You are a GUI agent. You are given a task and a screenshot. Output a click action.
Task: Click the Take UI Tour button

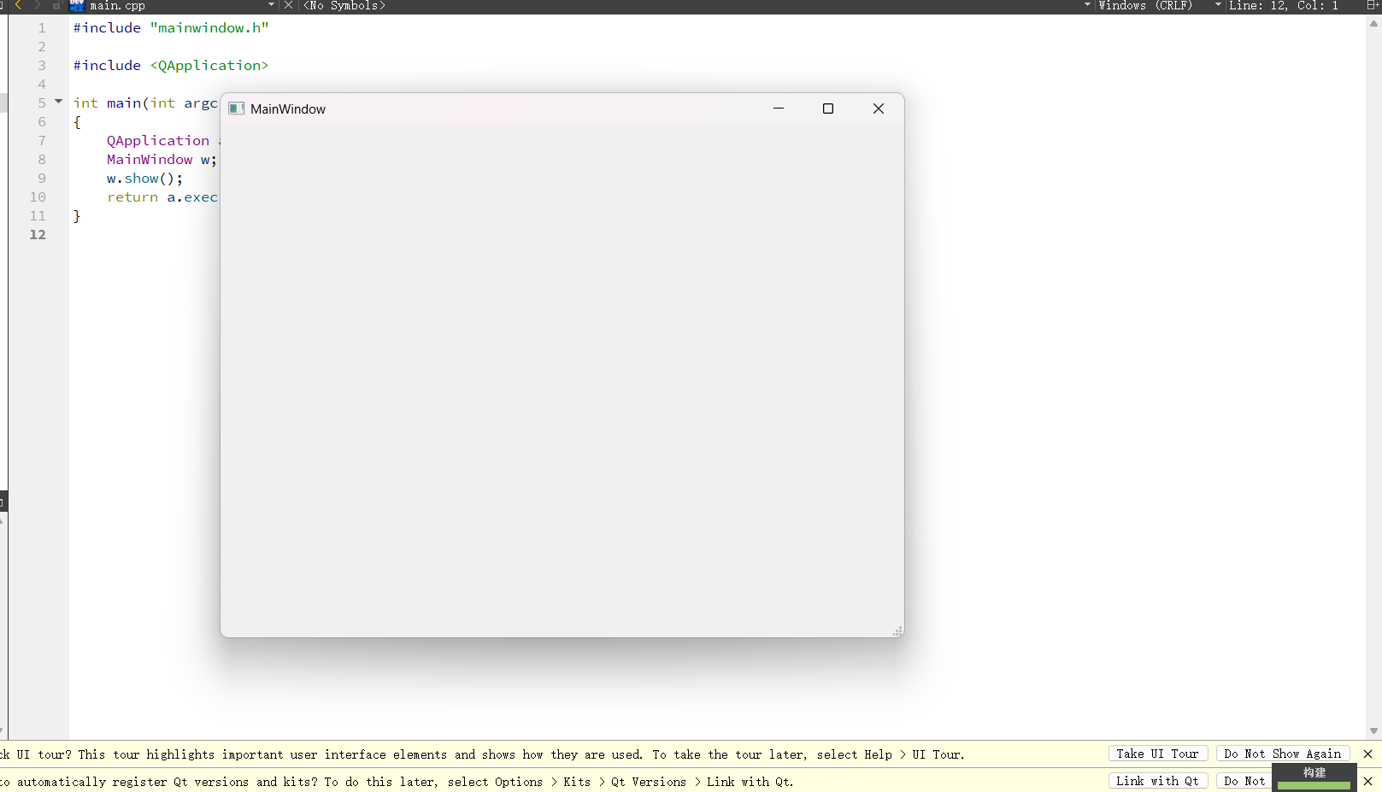1157,754
